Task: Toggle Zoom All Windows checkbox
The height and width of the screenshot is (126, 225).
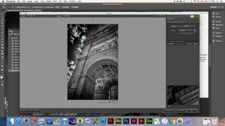Action: [x=31, y=7]
